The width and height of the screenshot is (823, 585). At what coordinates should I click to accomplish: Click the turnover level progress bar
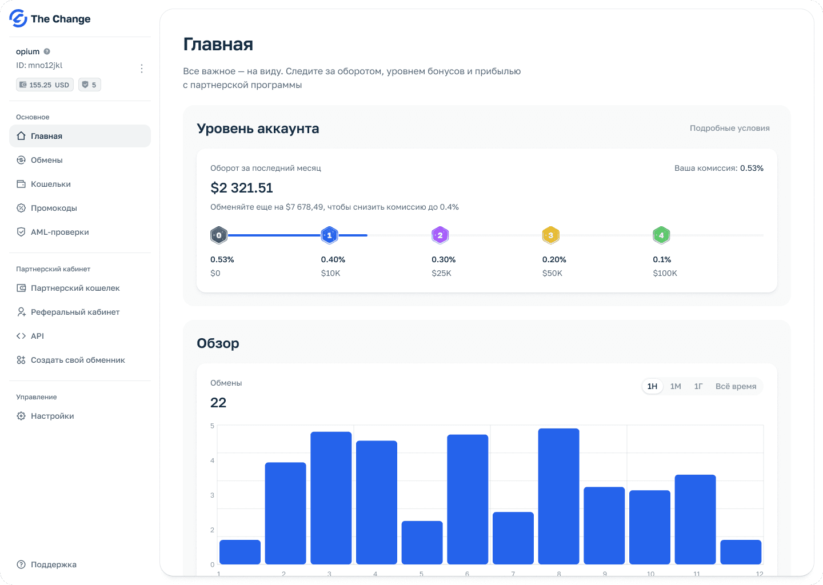(x=487, y=235)
